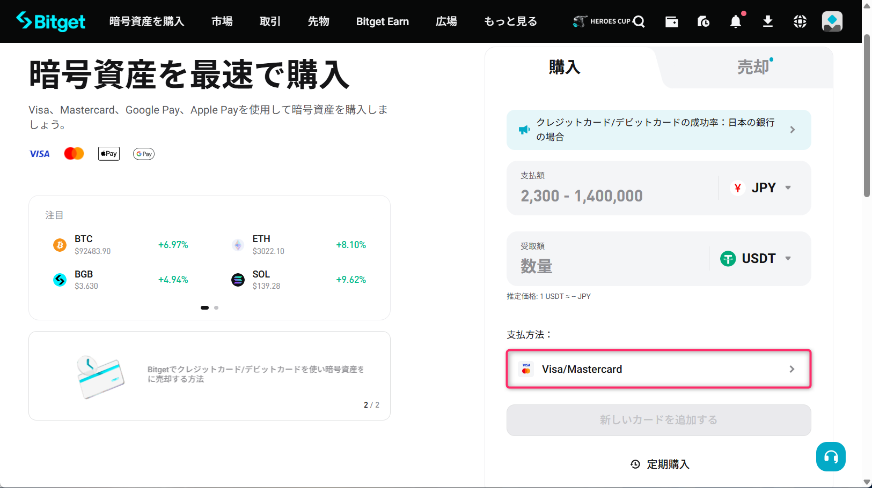Open the wallet assets icon
This screenshot has width=872, height=488.
coord(671,21)
